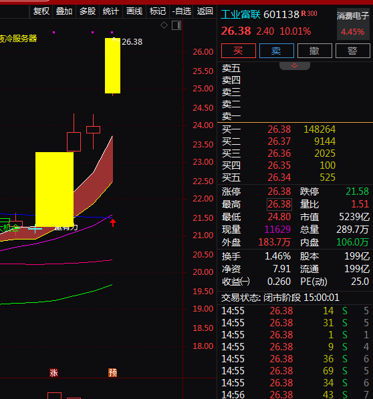This screenshot has height=399, width=373.
Task: Click the PE(动) value 25.0
Action: [x=360, y=282]
